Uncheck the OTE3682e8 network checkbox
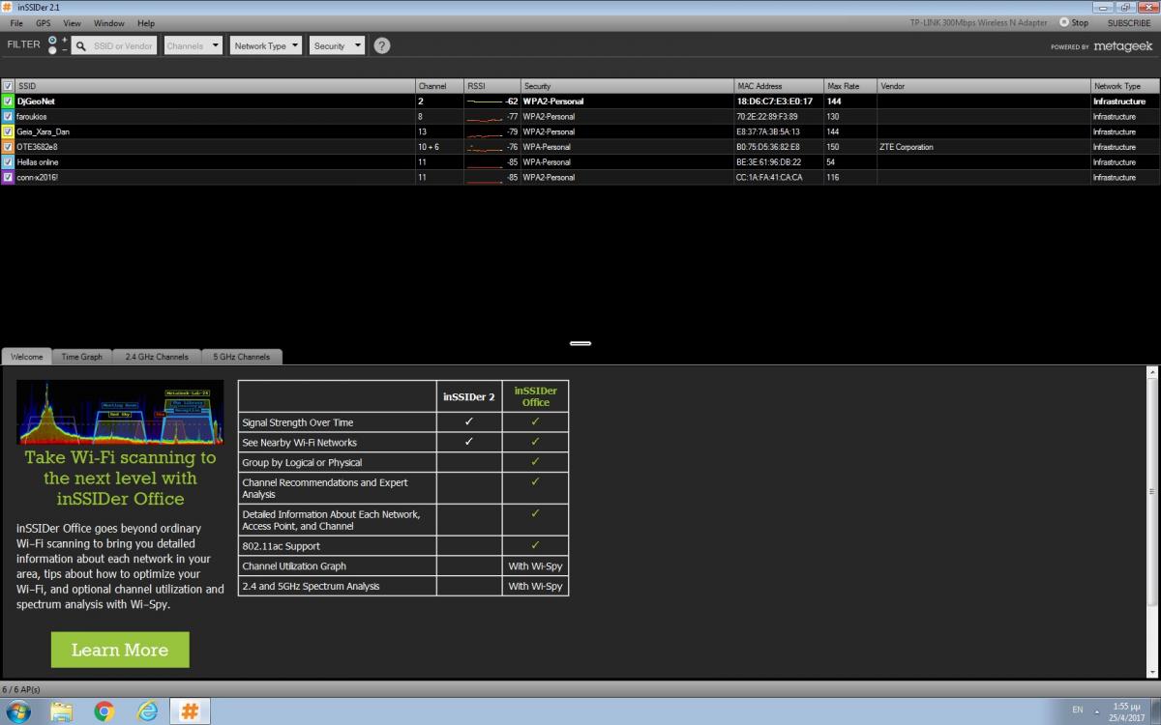Screen dimensions: 1161x725 pos(8,147)
